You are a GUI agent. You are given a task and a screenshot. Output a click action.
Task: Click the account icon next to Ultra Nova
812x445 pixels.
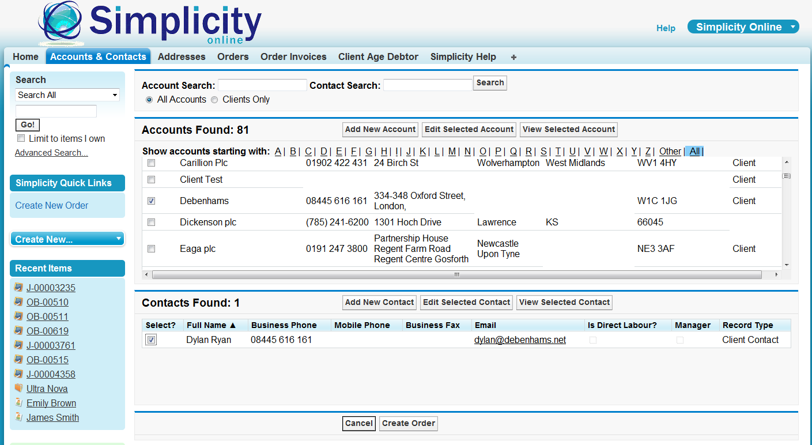tap(18, 388)
